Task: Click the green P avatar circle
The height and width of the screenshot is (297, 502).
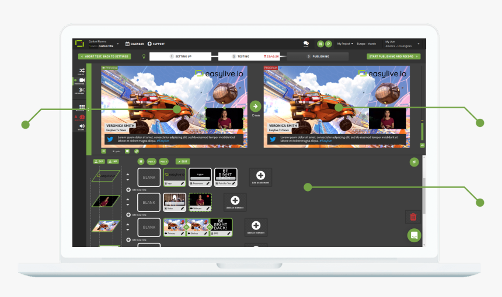Action: [329, 44]
